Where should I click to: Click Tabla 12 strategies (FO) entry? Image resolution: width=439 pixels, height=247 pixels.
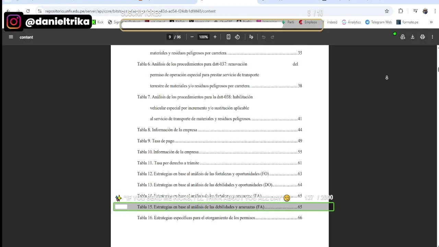(219, 174)
